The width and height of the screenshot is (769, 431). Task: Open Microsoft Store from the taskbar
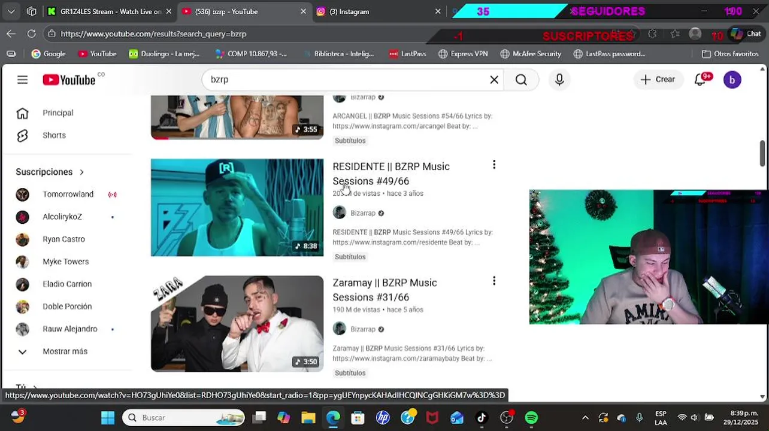358,418
